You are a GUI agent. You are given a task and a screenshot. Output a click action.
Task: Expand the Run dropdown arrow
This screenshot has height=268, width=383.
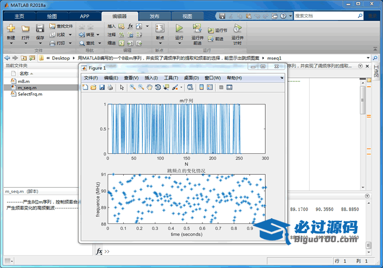[x=179, y=43]
